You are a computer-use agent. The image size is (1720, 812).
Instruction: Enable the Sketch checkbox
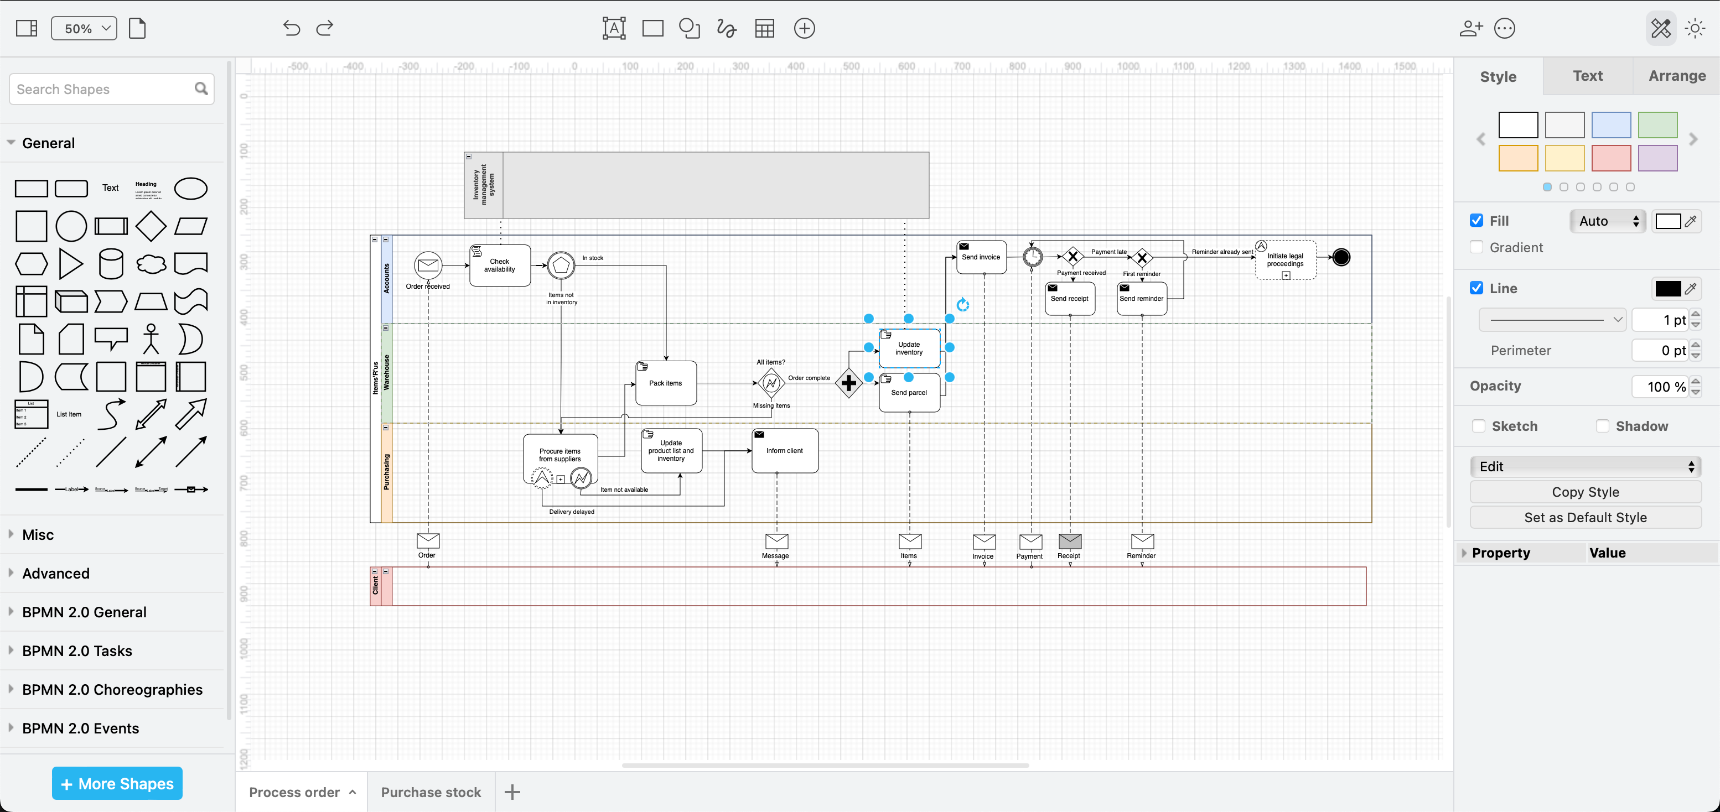[1478, 426]
